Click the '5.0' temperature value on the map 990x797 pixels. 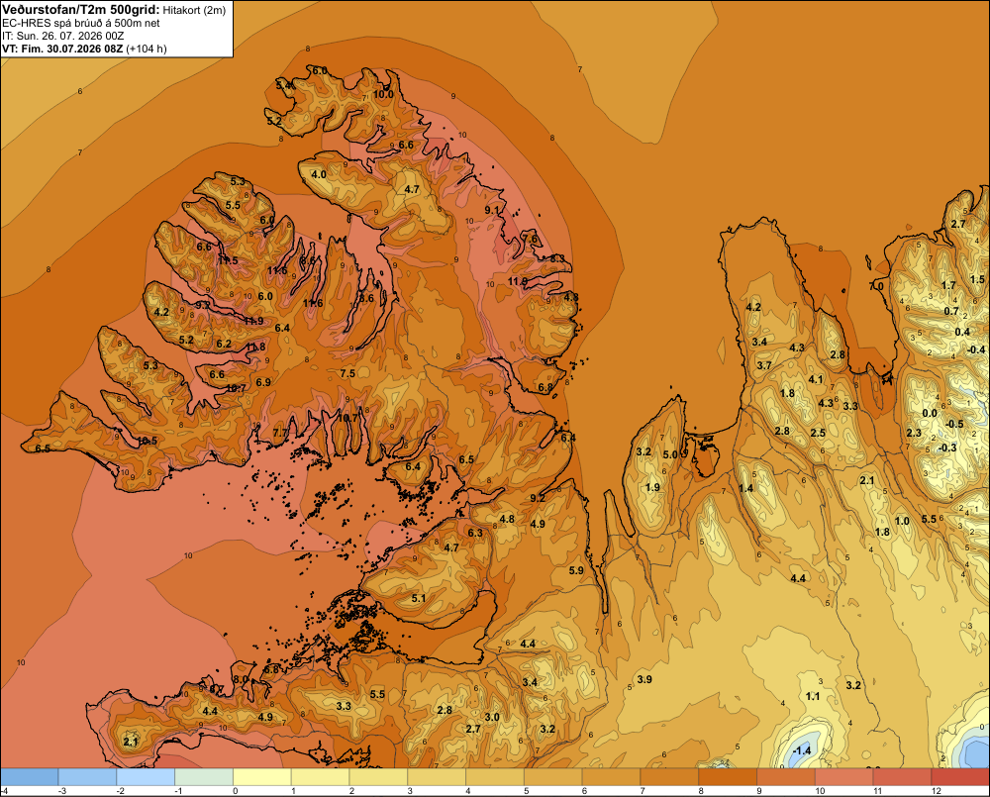coord(670,454)
